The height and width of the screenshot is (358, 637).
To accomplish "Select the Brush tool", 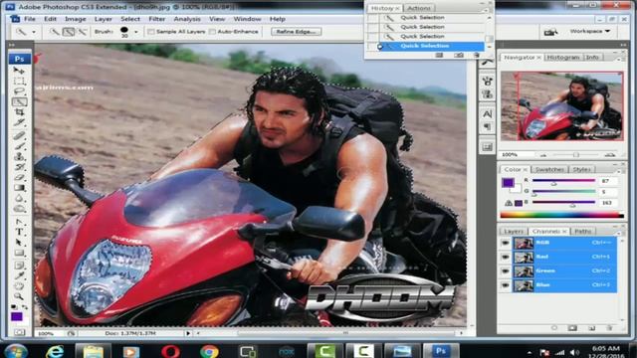I will tap(19, 146).
